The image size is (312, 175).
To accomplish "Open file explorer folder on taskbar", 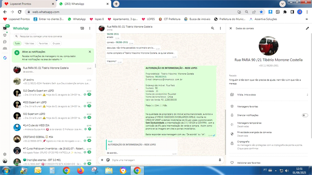I will 109,171.
